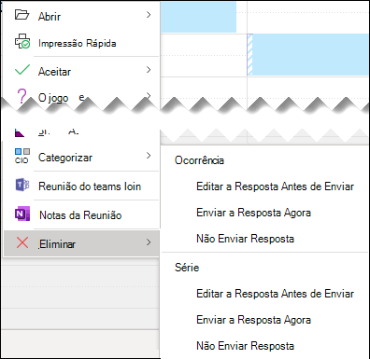Open the Eliminar submenu arrow
Image resolution: width=370 pixels, height=359 pixels.
(x=149, y=242)
